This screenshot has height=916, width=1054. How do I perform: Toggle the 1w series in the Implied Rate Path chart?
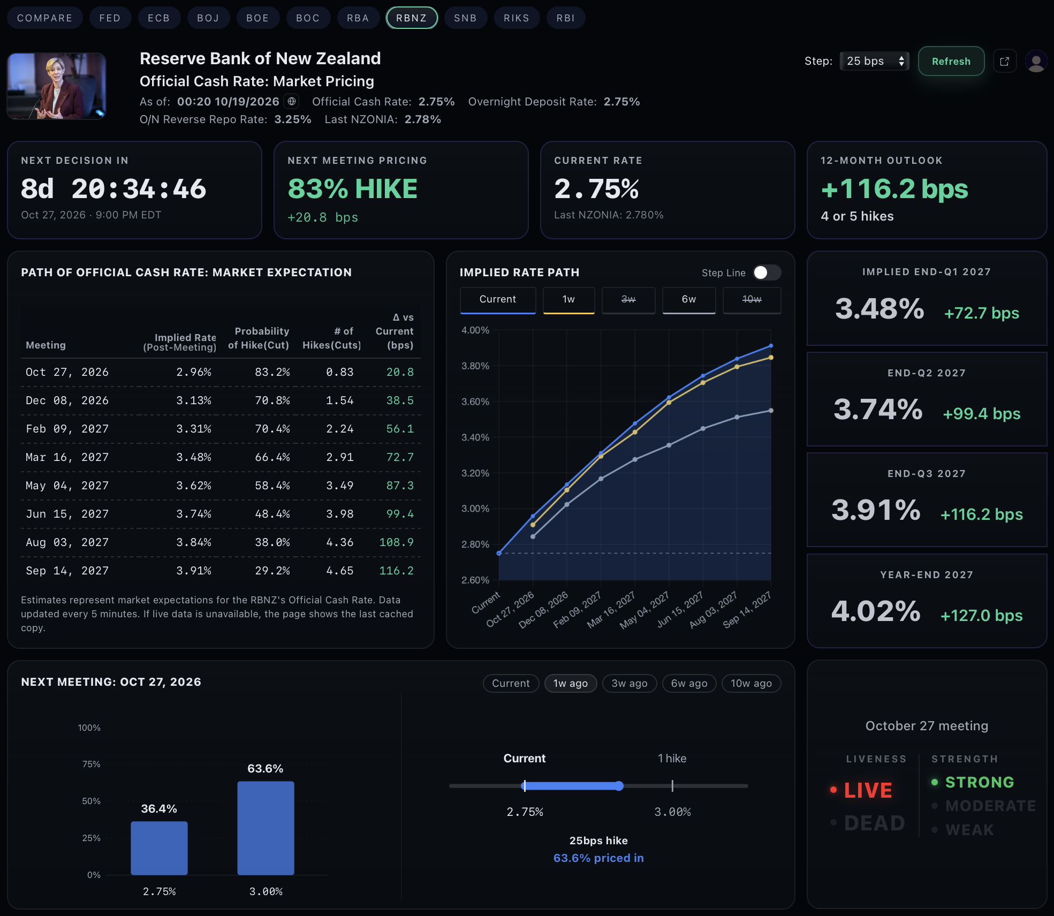click(568, 300)
